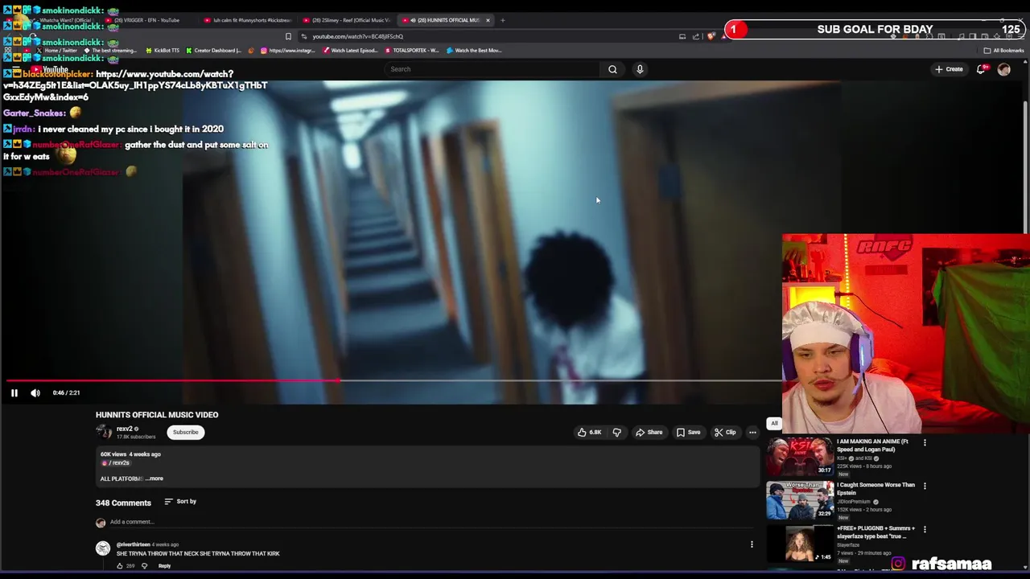Image resolution: width=1030 pixels, height=579 pixels.
Task: Click the share page icon in address bar
Action: [x=696, y=36]
